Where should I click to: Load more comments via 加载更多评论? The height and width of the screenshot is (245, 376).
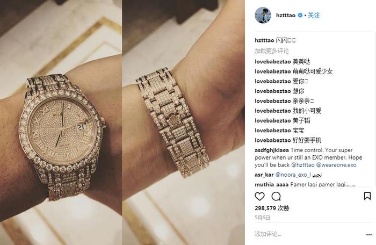pos(271,51)
